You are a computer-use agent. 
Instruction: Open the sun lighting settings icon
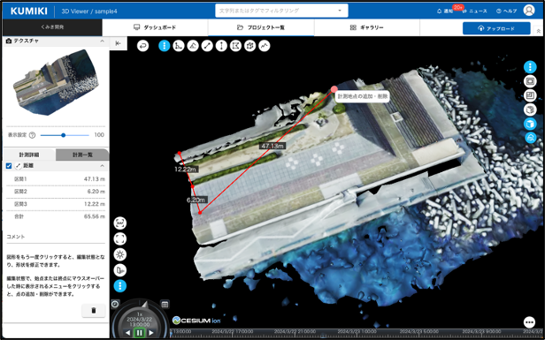pyautogui.click(x=120, y=254)
